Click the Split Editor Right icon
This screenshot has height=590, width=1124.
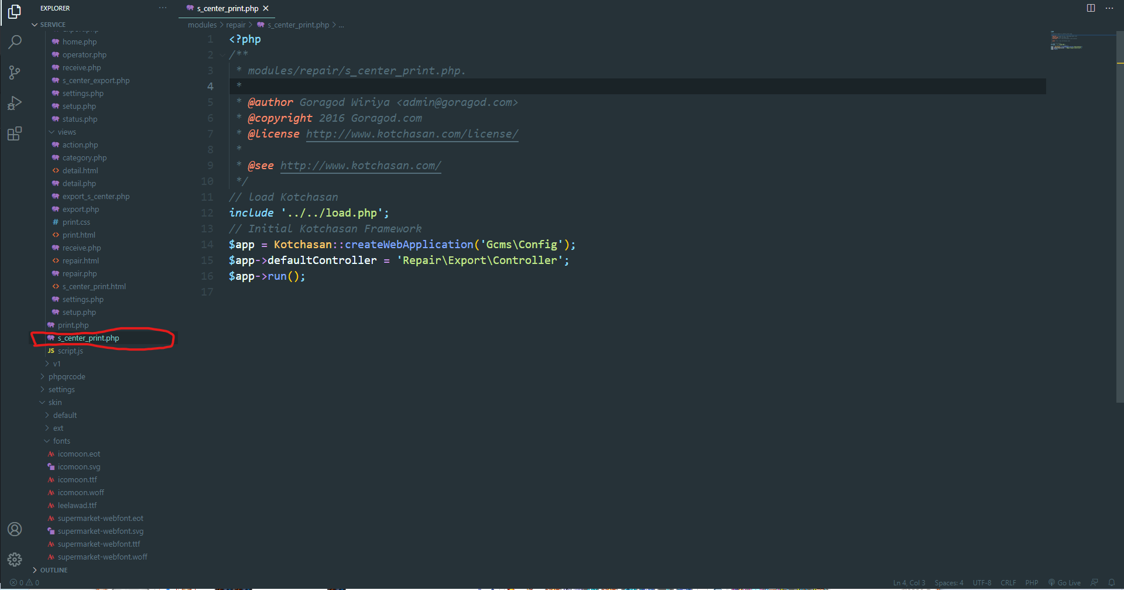click(1091, 8)
